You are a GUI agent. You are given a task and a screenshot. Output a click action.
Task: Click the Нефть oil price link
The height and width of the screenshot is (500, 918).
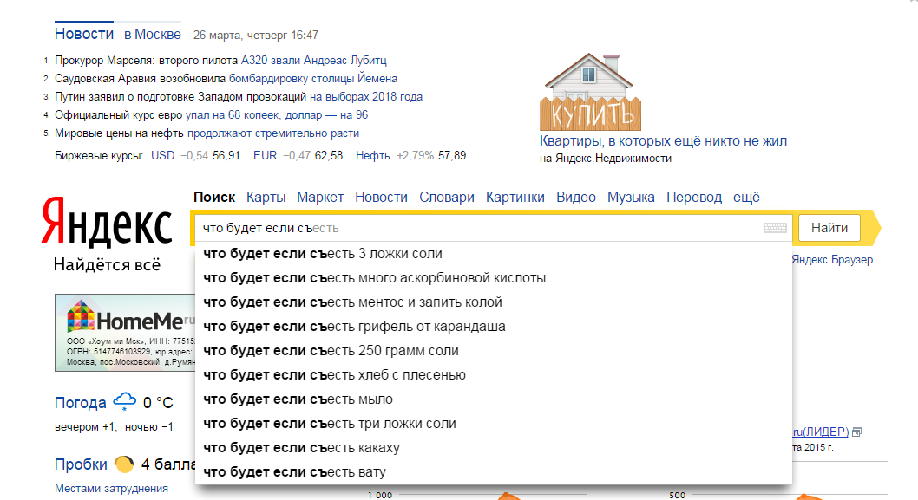(373, 156)
